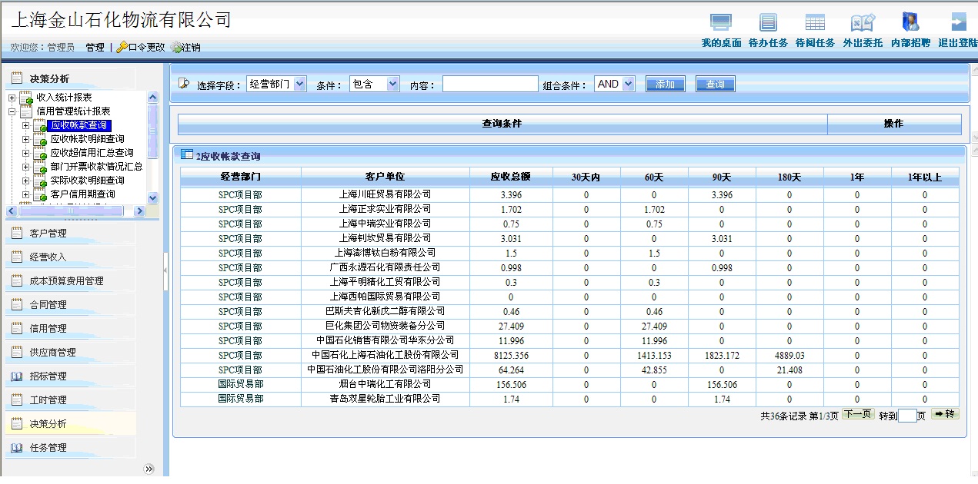The height and width of the screenshot is (484, 978).
Task: Open the 选择字段 经营部门 dropdown
Action: (x=299, y=84)
